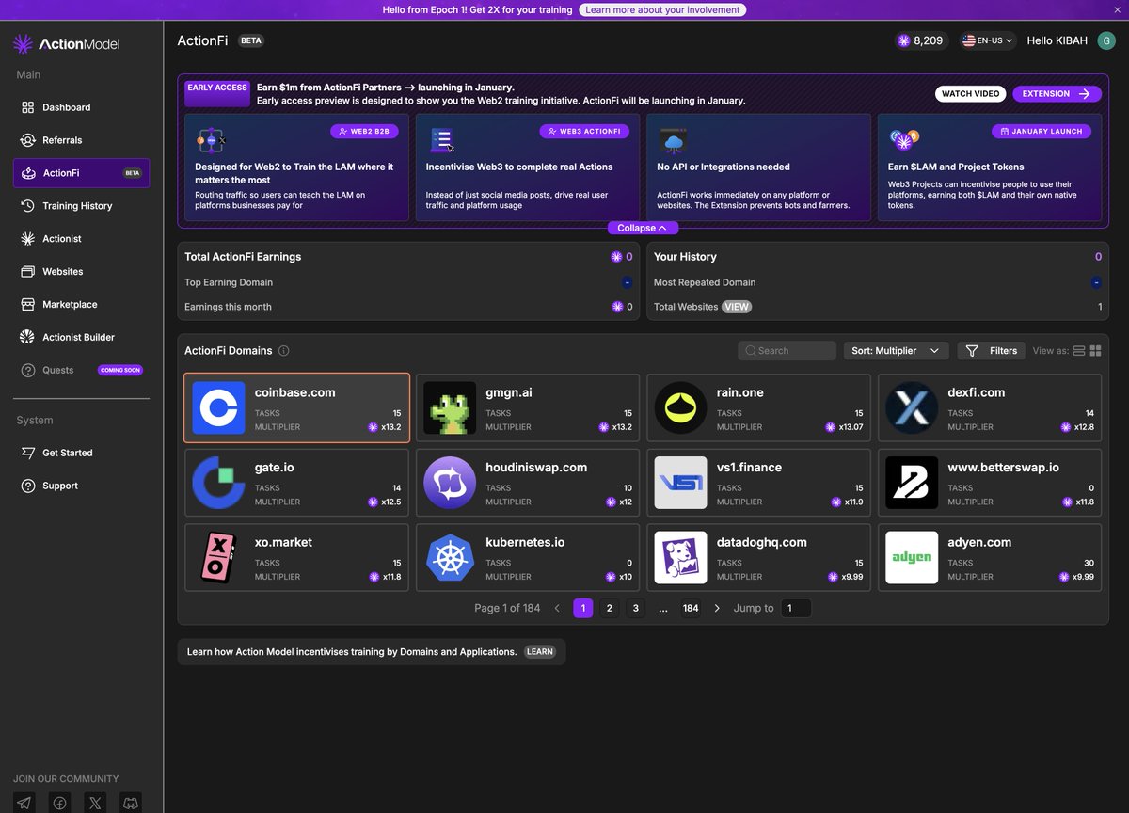Click the vs1.finance logo

pos(680,483)
